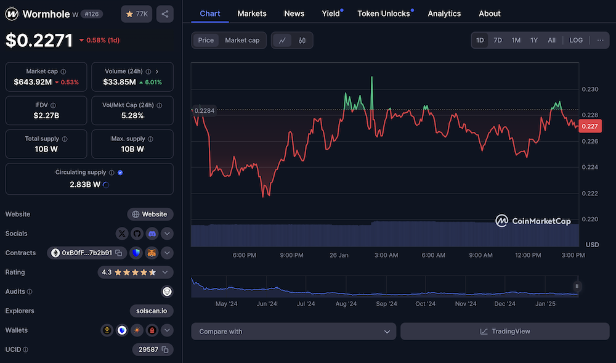Image resolution: width=616 pixels, height=363 pixels.
Task: Open the Compare with dropdown
Action: 293,331
